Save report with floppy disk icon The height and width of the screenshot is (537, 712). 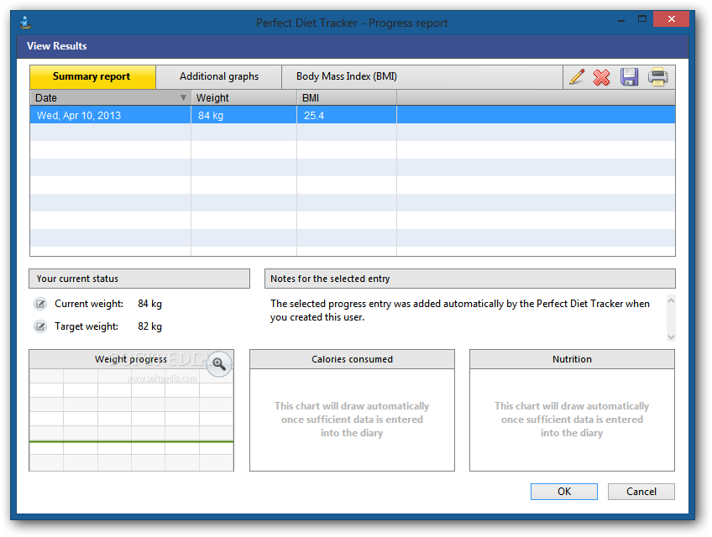click(630, 76)
